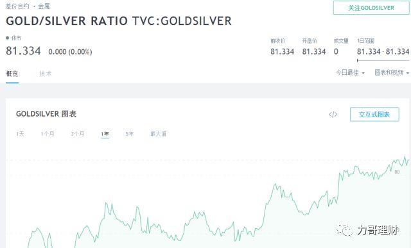
Task: Select the 最大值 max time range
Action: [x=158, y=134]
